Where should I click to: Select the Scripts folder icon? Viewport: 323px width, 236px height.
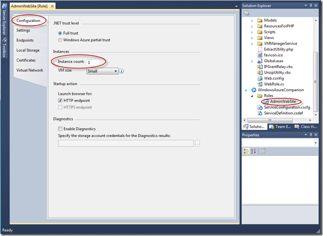(x=260, y=32)
